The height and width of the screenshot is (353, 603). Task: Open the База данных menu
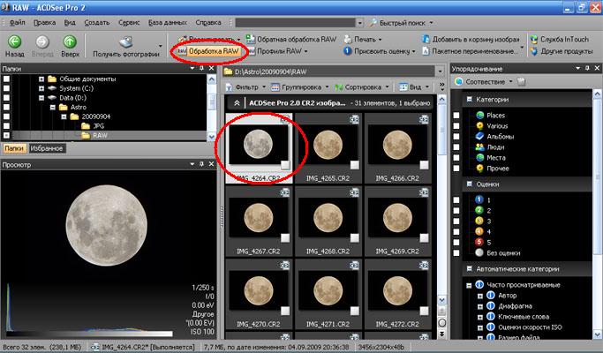point(167,23)
